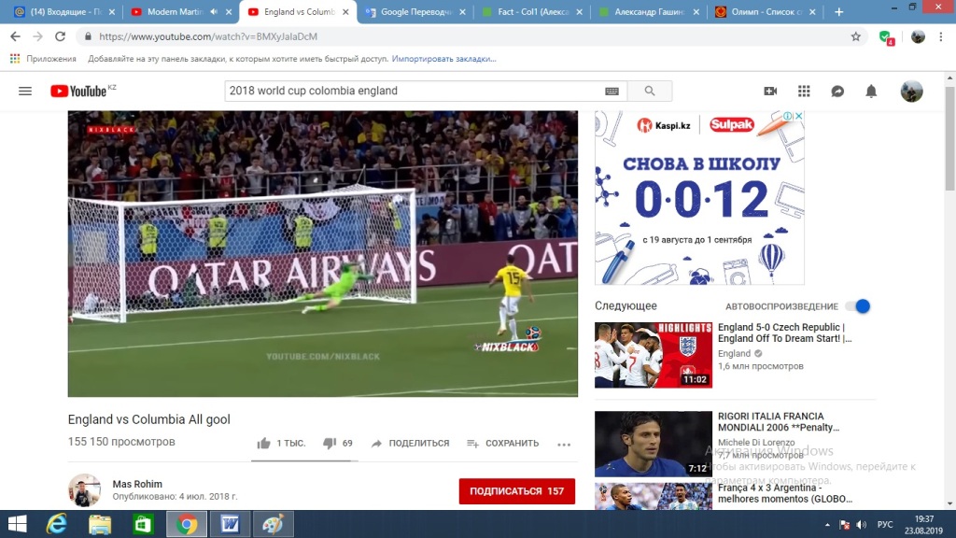The height and width of the screenshot is (538, 956).
Task: Open the Приложения apps shortcut
Action: point(43,59)
